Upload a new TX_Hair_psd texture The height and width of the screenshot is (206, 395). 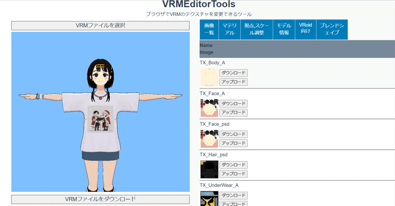click(x=233, y=174)
